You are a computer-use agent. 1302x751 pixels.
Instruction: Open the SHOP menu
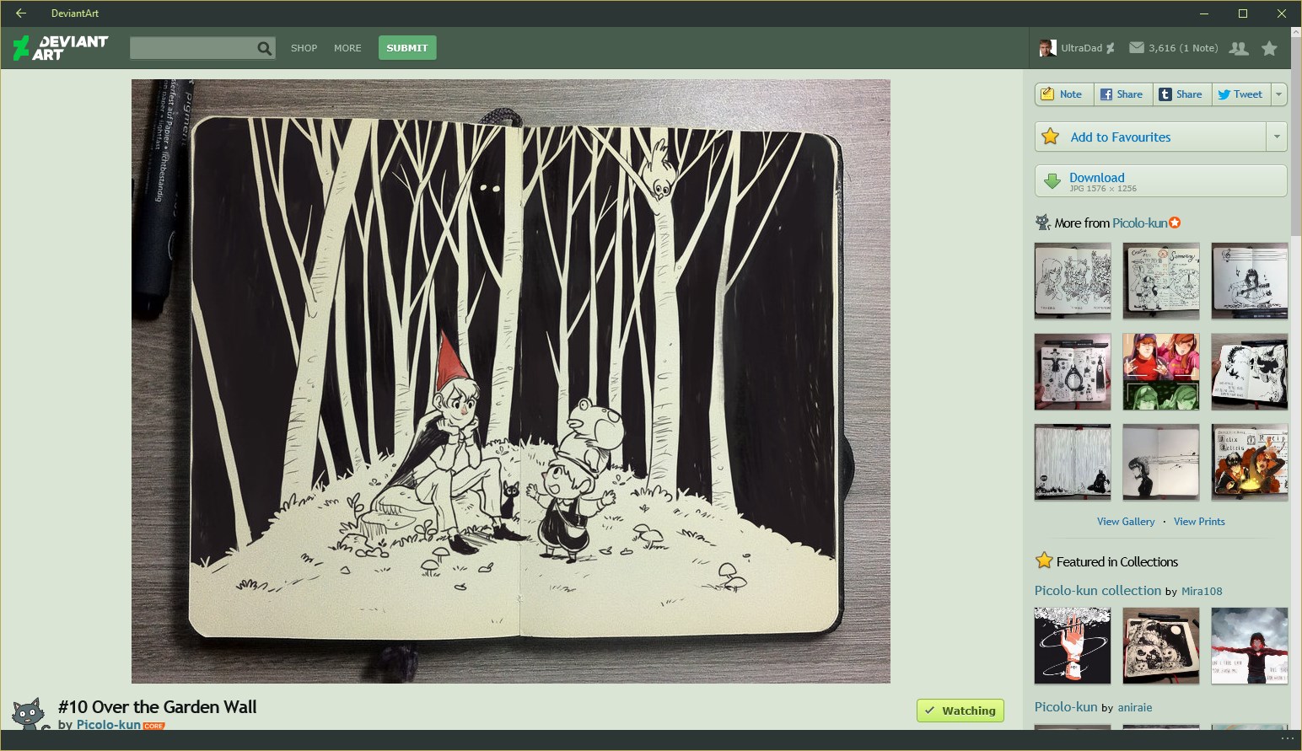[x=304, y=48]
